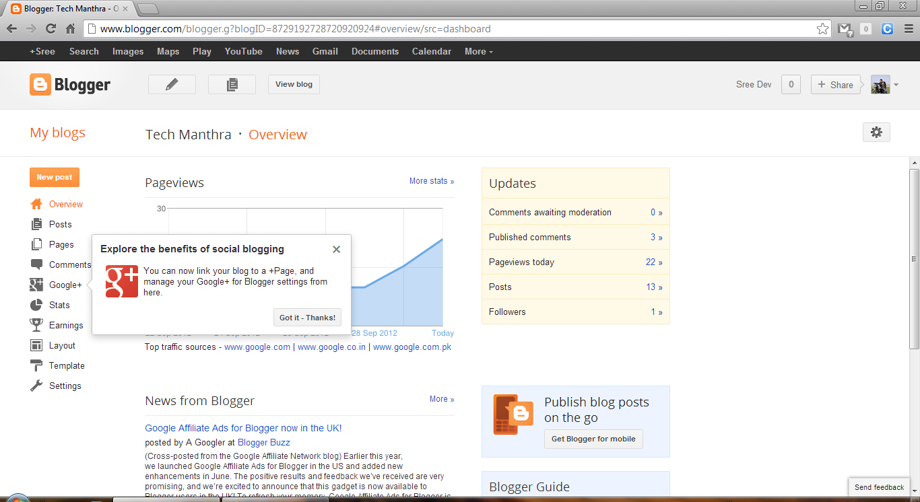Click +Sree in the Google bar
Image resolution: width=920 pixels, height=502 pixels.
click(x=42, y=51)
